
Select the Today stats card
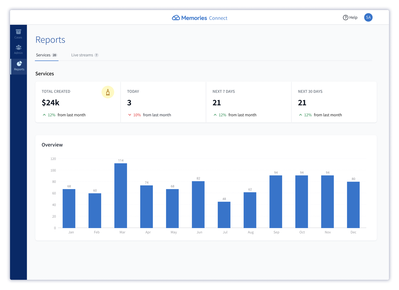pyautogui.click(x=163, y=102)
